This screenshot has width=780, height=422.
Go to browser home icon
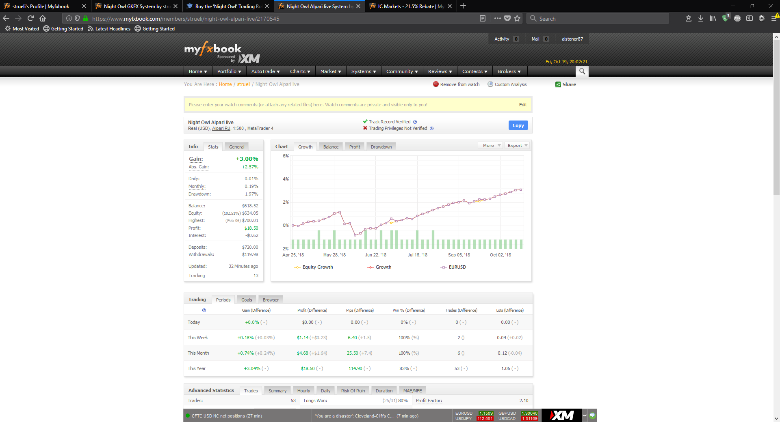[43, 18]
